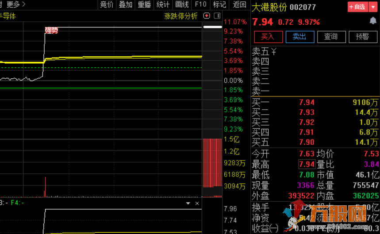Click the large red volume bar in the auction panel

[x=212, y=163]
